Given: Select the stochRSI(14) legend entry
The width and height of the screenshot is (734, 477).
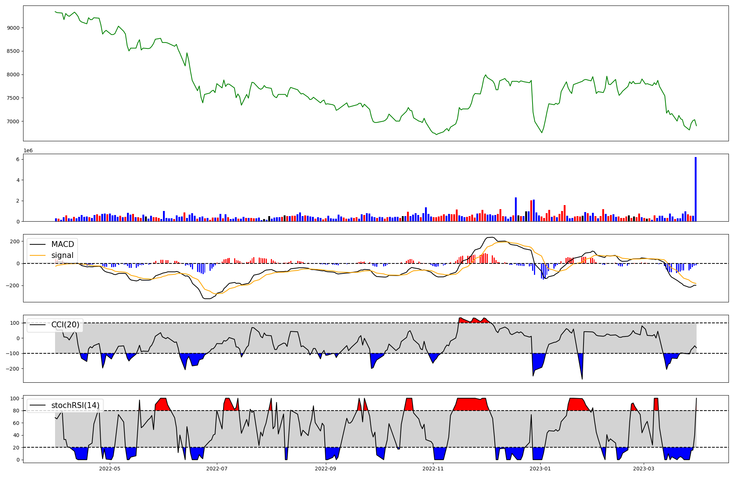Looking at the screenshot, I should click(75, 405).
